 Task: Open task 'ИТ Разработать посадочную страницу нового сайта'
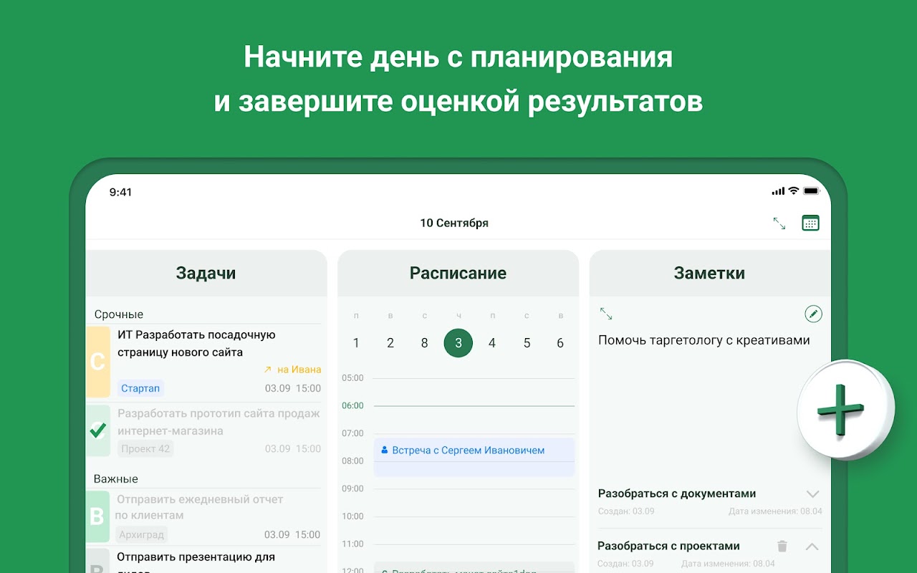(196, 343)
